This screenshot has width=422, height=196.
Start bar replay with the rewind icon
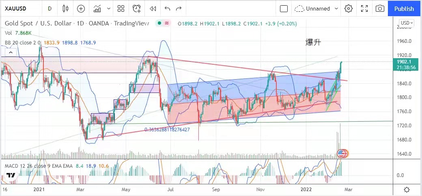pyautogui.click(x=153, y=8)
